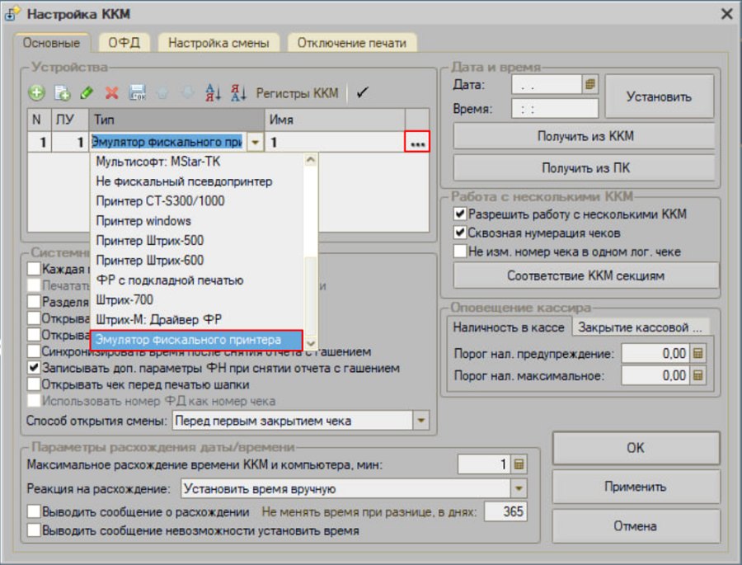Viewport: 742px width, 565px height.
Task: Click the Установить button
Action: (660, 97)
